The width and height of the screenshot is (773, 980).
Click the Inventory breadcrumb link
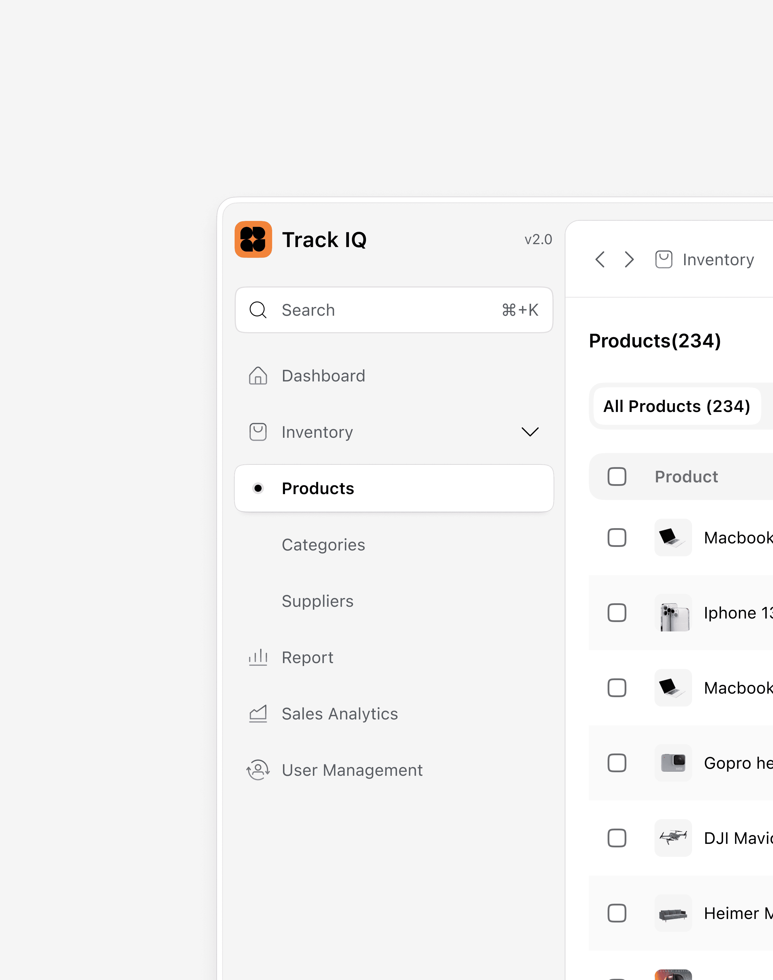(x=718, y=259)
